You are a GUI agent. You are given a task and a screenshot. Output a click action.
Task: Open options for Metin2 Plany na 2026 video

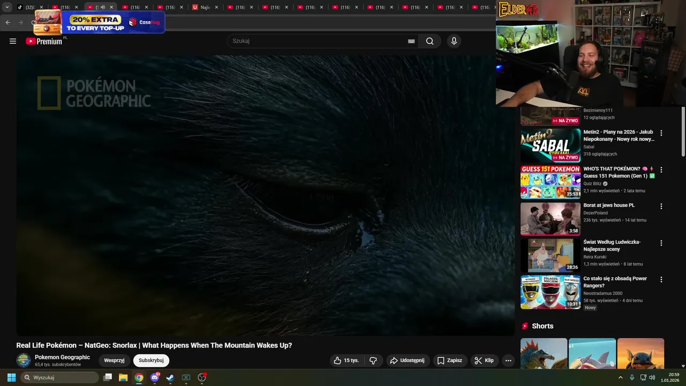pos(661,133)
